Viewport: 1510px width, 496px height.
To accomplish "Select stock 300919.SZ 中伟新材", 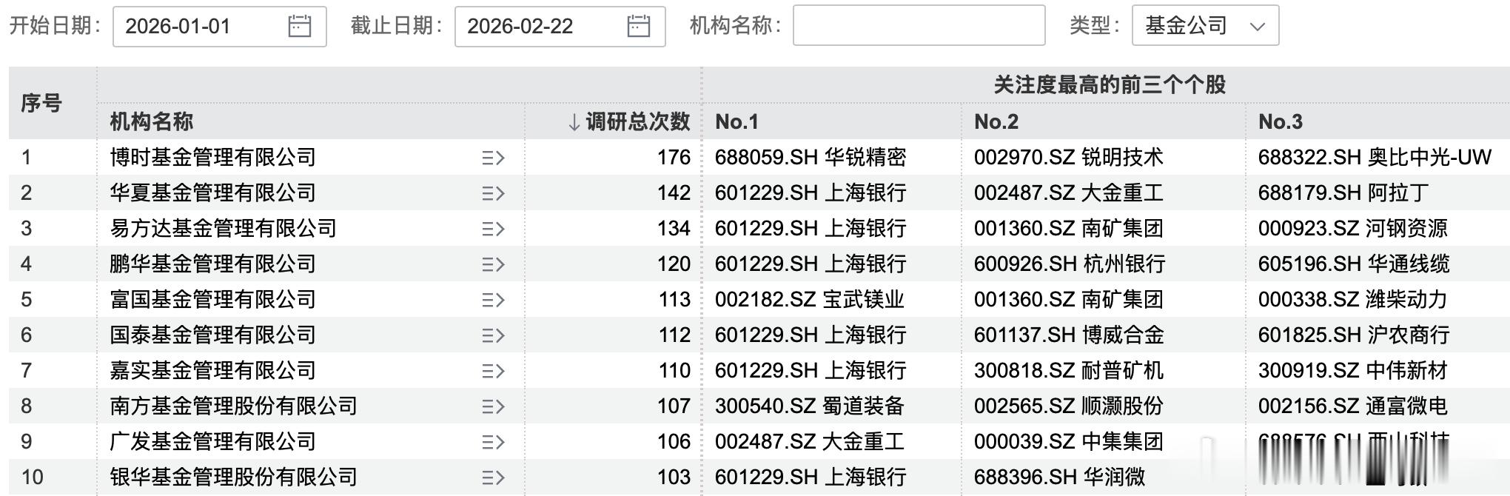I will pyautogui.click(x=1353, y=370).
